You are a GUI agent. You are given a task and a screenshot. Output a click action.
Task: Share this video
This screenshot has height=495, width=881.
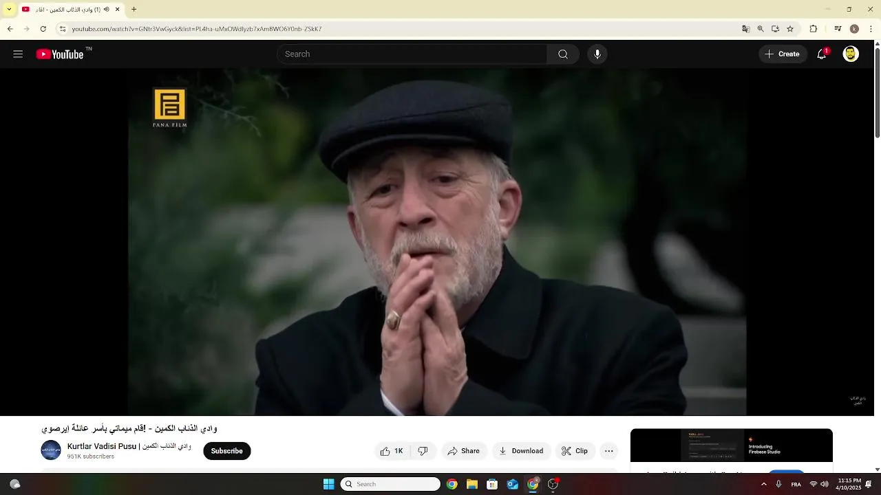[464, 451]
